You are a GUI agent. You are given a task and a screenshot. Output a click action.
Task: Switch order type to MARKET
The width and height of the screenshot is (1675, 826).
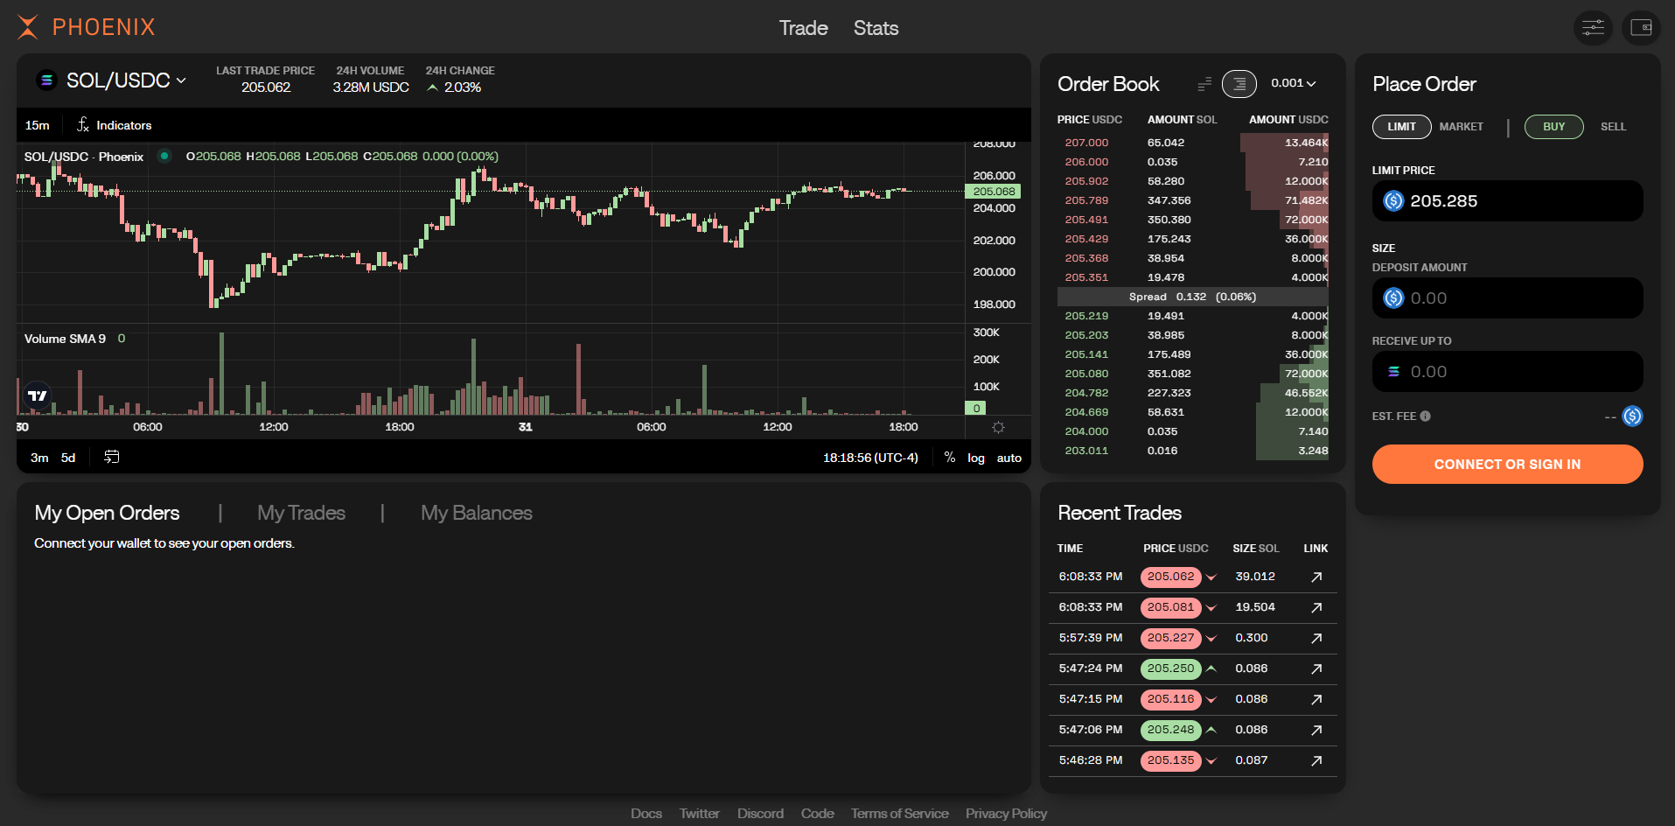click(1461, 127)
